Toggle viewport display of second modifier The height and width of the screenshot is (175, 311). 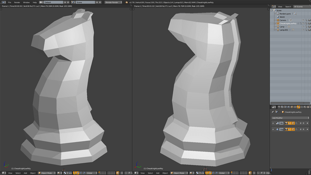click(289, 129)
